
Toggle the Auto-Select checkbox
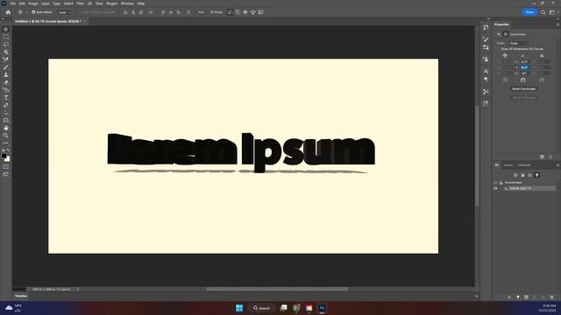(33, 12)
